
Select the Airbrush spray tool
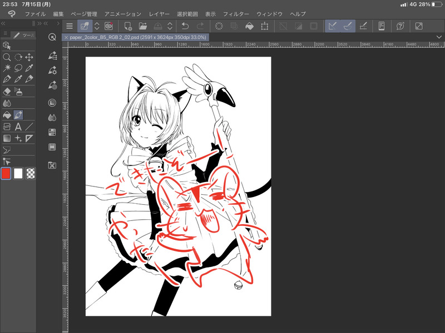(x=18, y=92)
